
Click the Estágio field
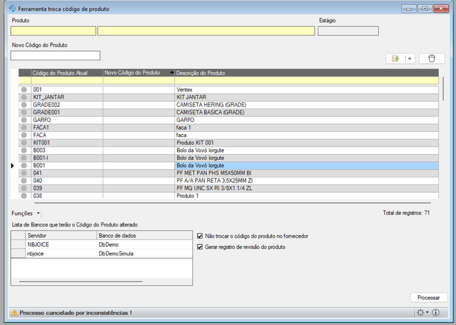click(x=348, y=31)
